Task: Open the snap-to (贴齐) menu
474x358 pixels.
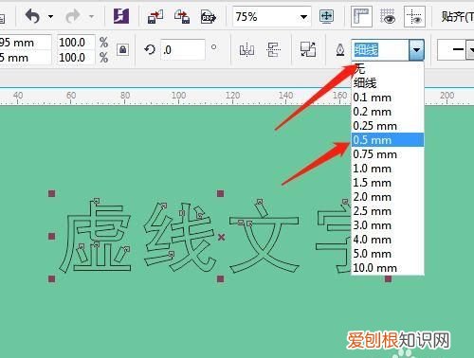Action: [457, 16]
